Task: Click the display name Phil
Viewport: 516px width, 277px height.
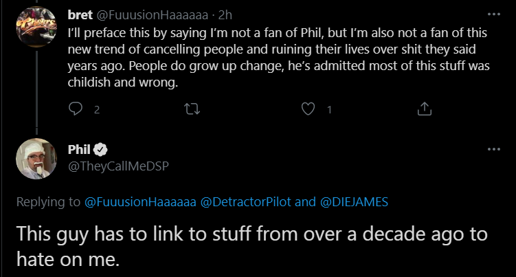Action: (79, 150)
